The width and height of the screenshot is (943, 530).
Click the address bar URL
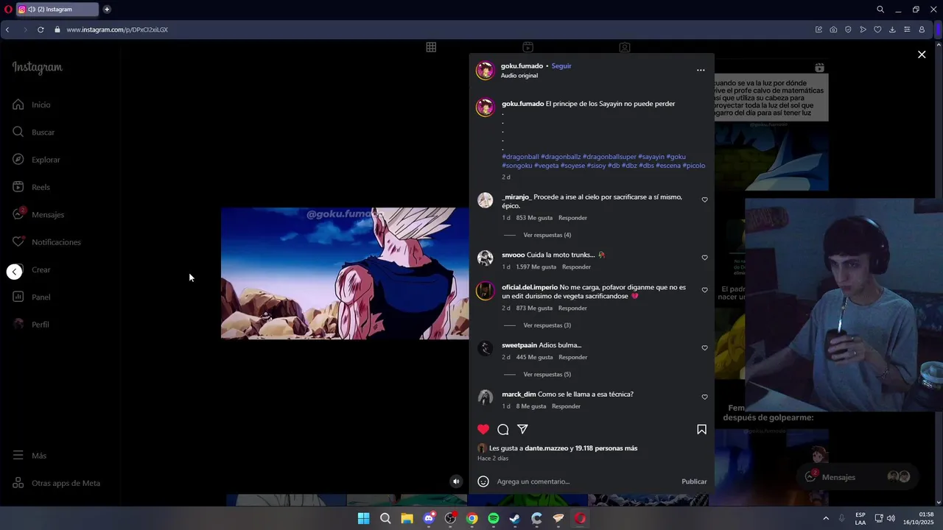[117, 29]
